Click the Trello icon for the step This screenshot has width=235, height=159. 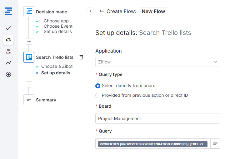29,57
